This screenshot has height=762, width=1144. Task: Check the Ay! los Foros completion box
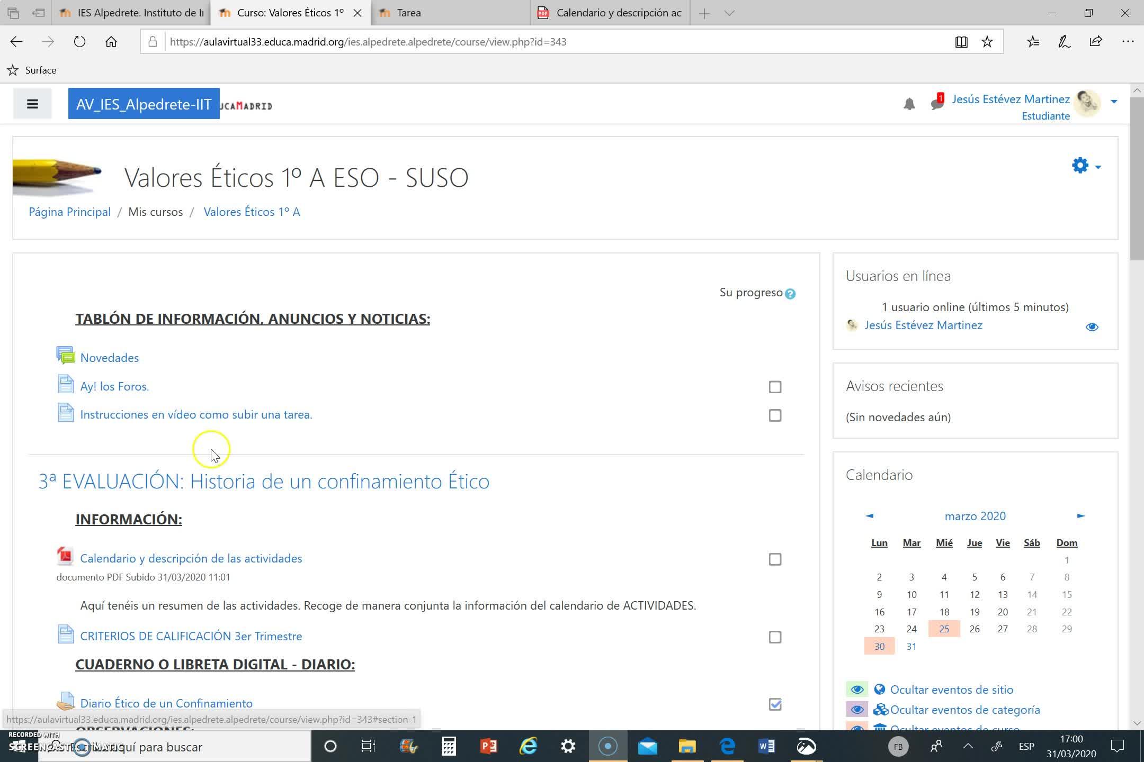coord(775,387)
